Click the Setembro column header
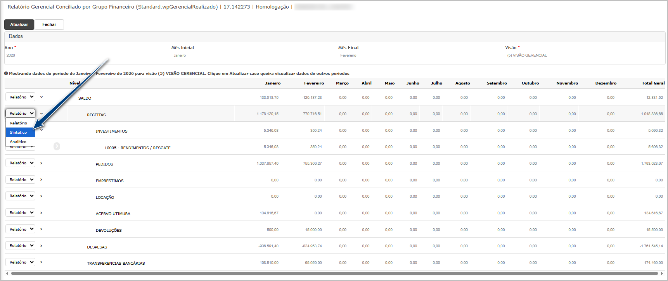 (x=497, y=83)
